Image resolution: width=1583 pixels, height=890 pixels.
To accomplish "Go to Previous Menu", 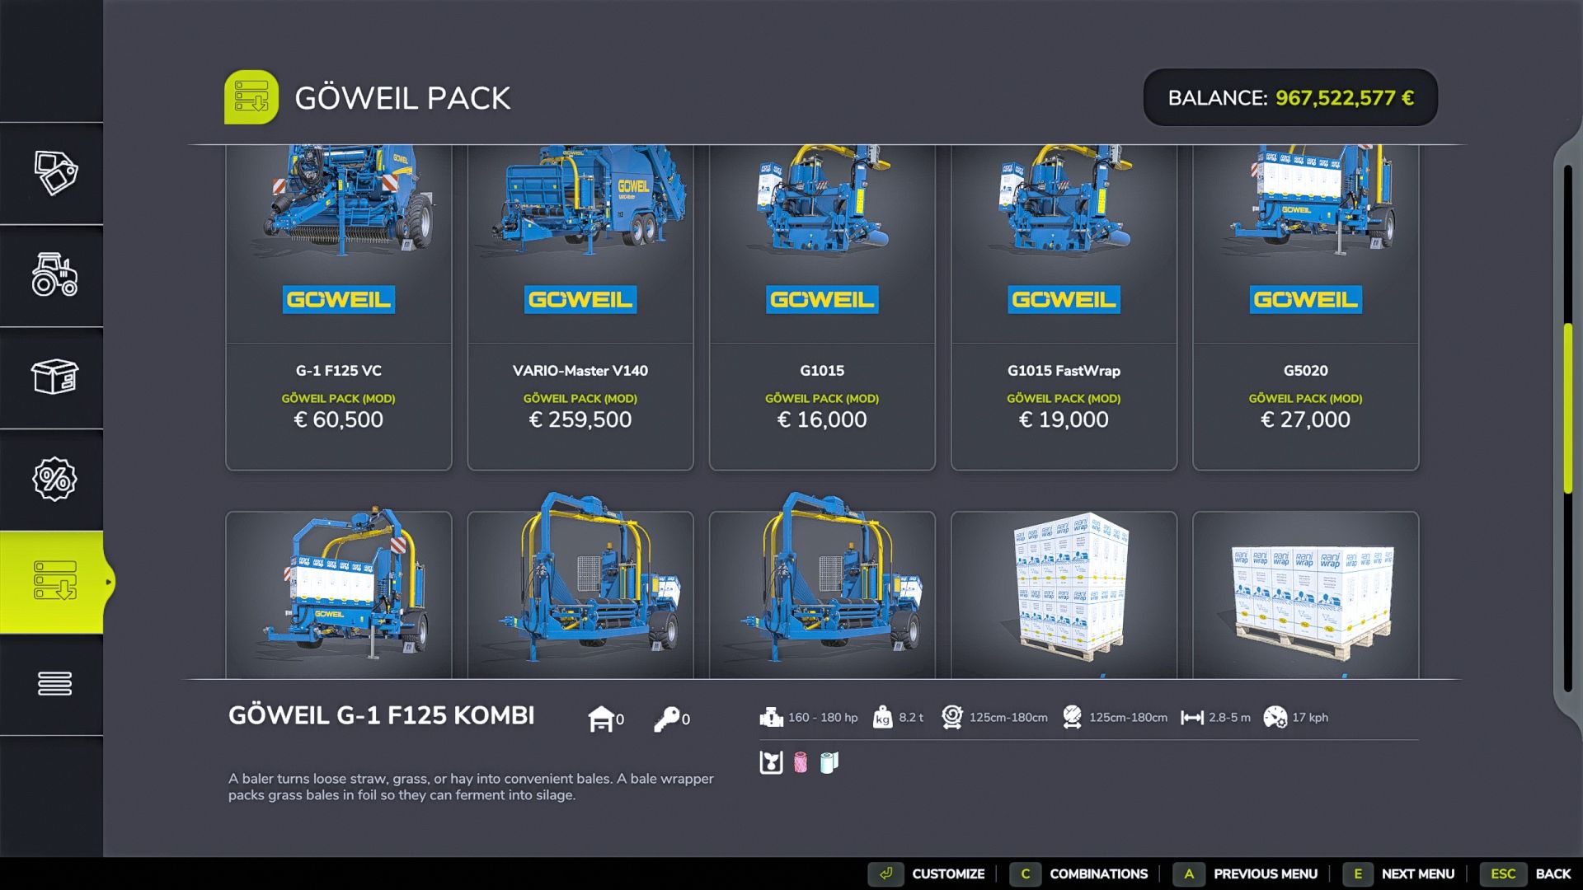I will click(1266, 874).
